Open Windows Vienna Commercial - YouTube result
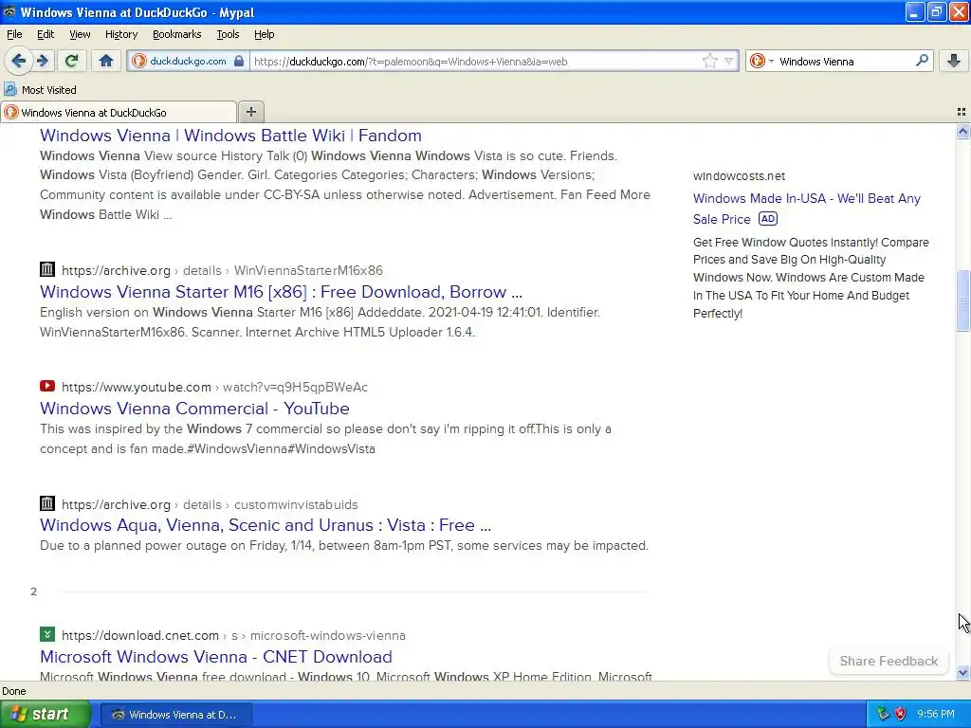The width and height of the screenshot is (971, 728). coord(194,408)
